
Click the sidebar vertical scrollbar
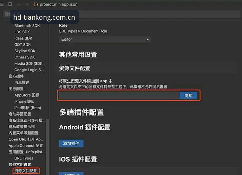(47, 146)
